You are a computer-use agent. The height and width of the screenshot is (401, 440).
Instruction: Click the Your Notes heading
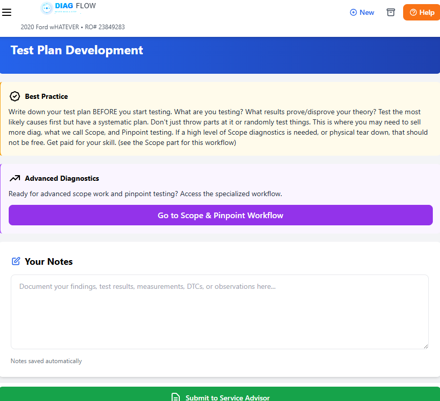pyautogui.click(x=49, y=261)
